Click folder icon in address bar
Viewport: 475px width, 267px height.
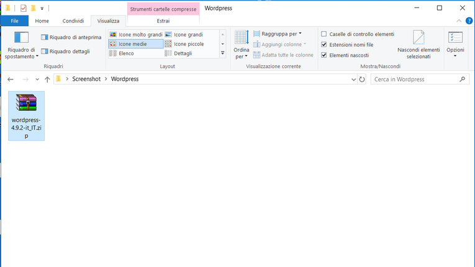58,79
